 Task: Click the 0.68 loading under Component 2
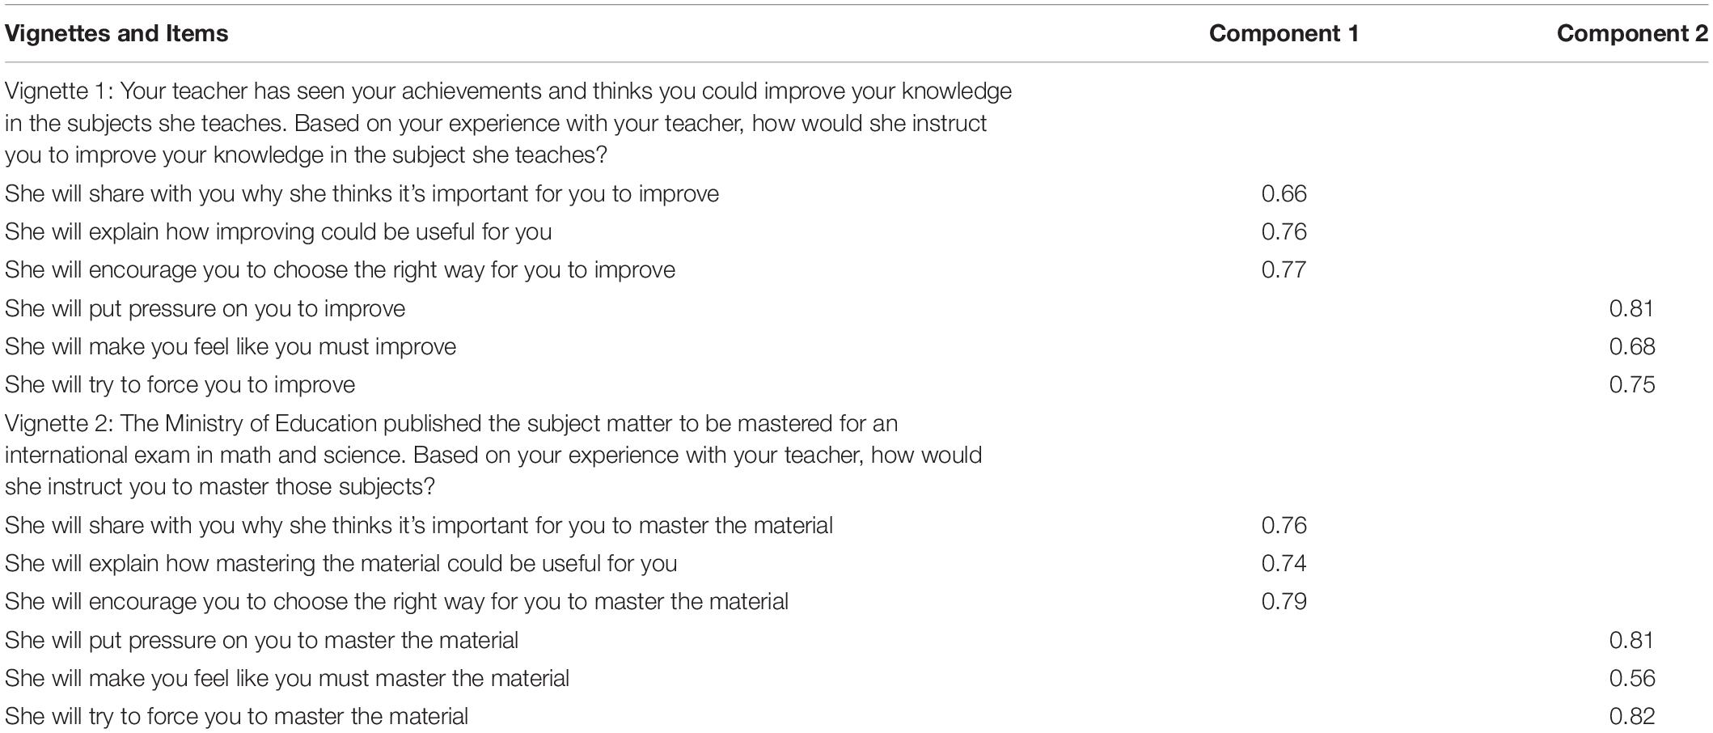(x=1632, y=346)
